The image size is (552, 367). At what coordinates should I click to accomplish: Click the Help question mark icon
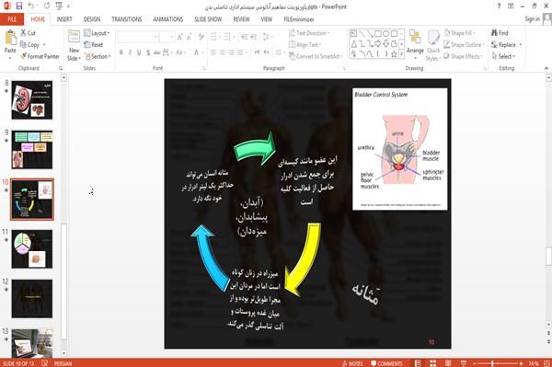499,6
